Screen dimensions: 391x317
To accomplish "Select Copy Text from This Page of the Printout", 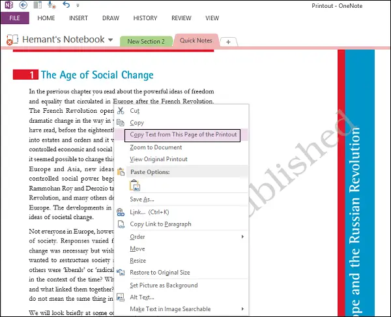I will pos(182,135).
